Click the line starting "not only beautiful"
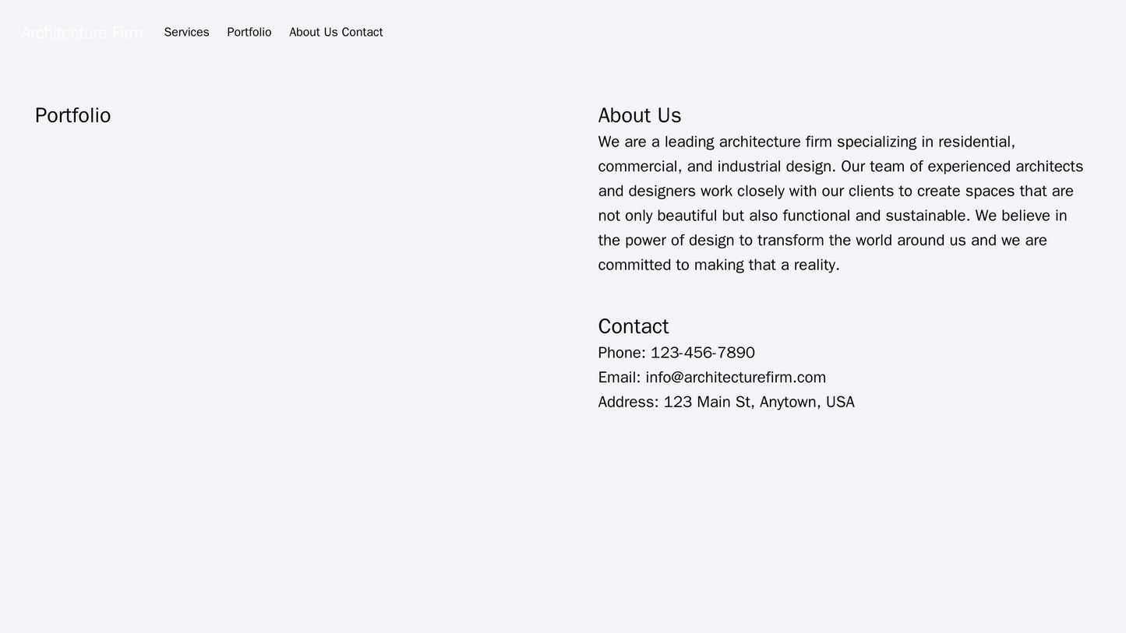The width and height of the screenshot is (1126, 633). pyautogui.click(x=832, y=215)
